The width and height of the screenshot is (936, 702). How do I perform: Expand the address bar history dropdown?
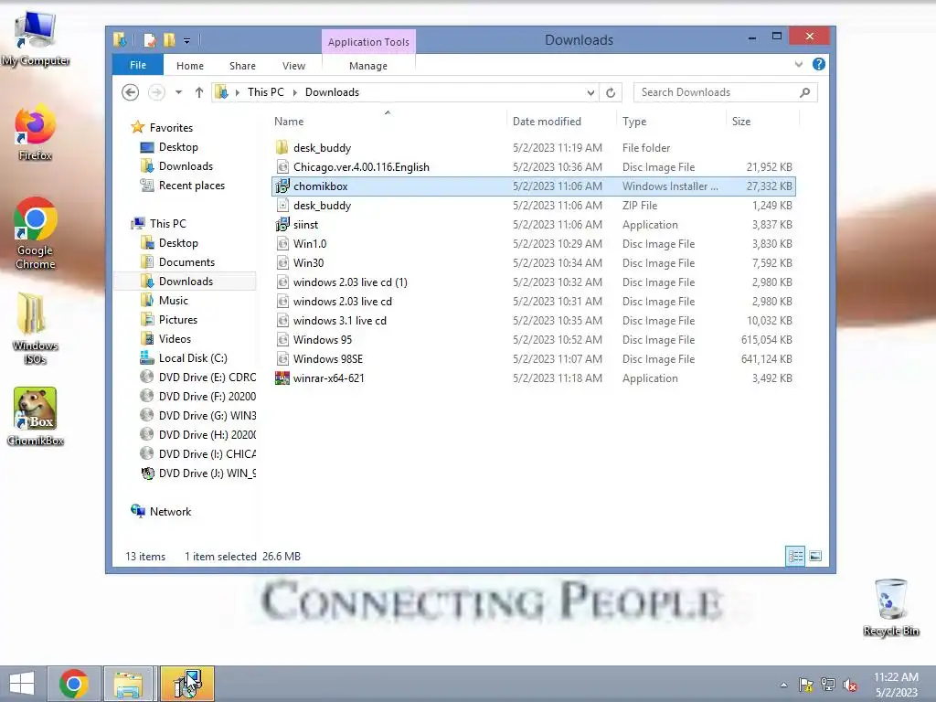(x=590, y=92)
